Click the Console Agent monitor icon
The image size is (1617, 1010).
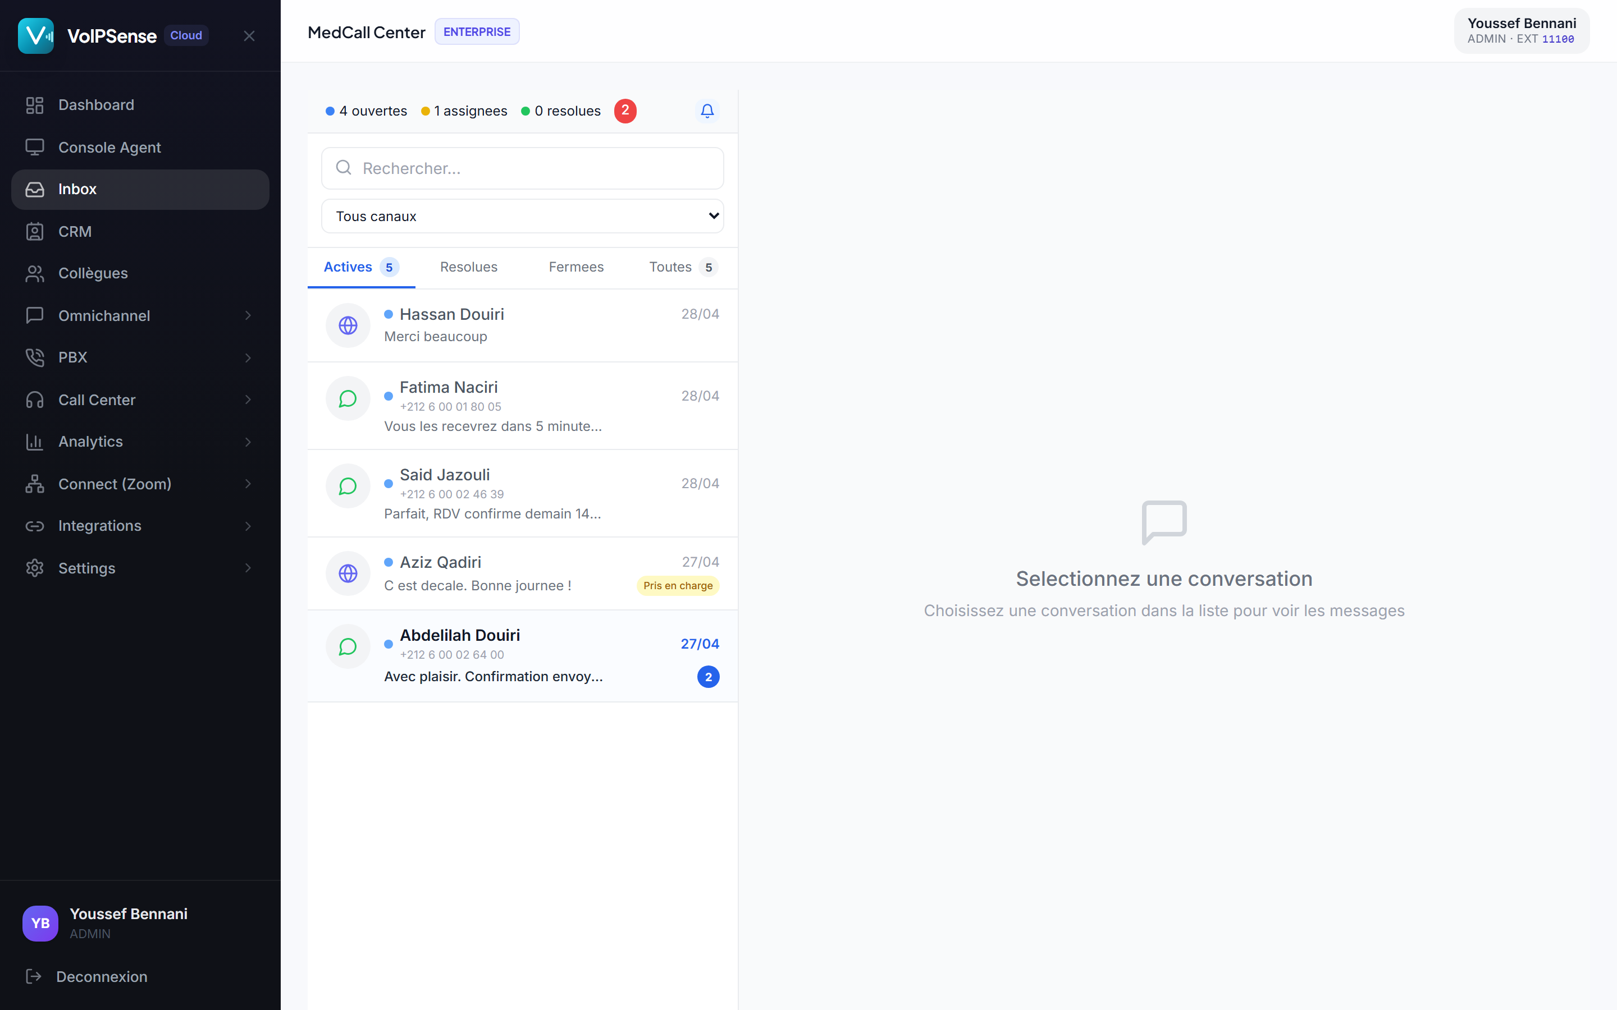tap(35, 147)
